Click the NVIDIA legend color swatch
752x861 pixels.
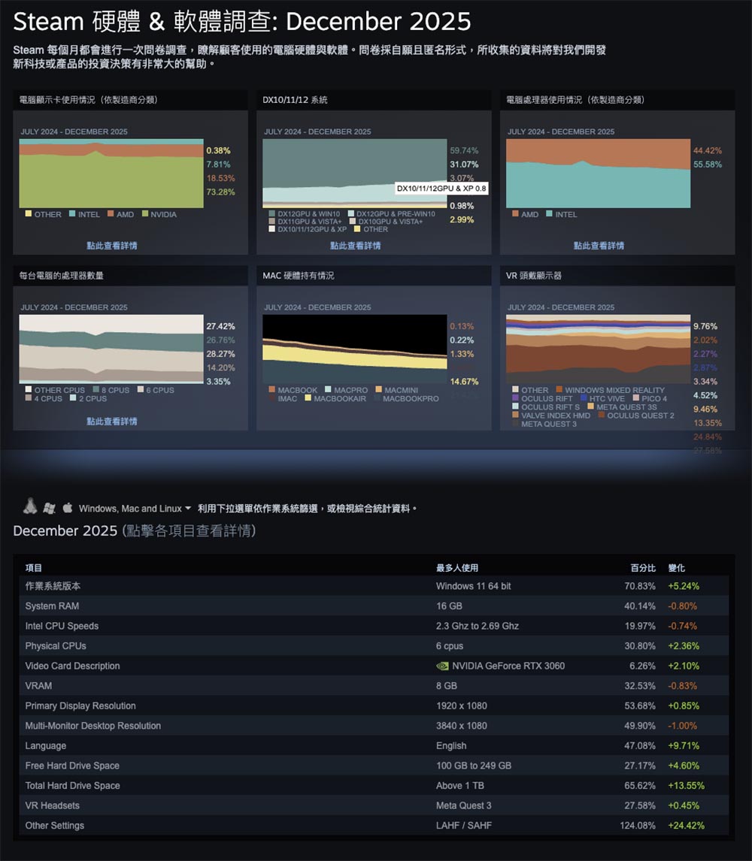point(144,215)
